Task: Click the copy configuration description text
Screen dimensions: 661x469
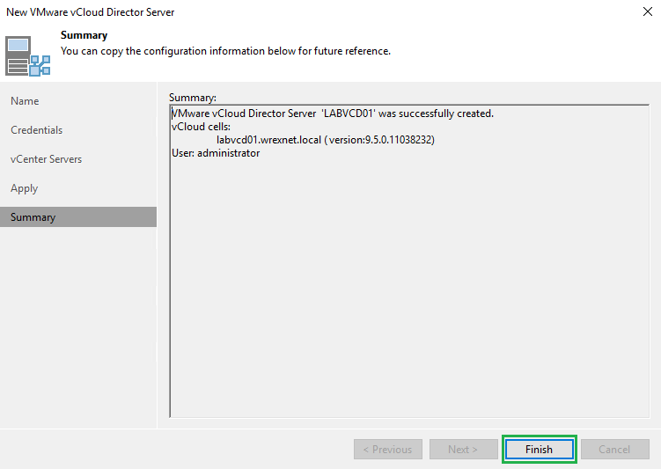Action: pos(225,51)
